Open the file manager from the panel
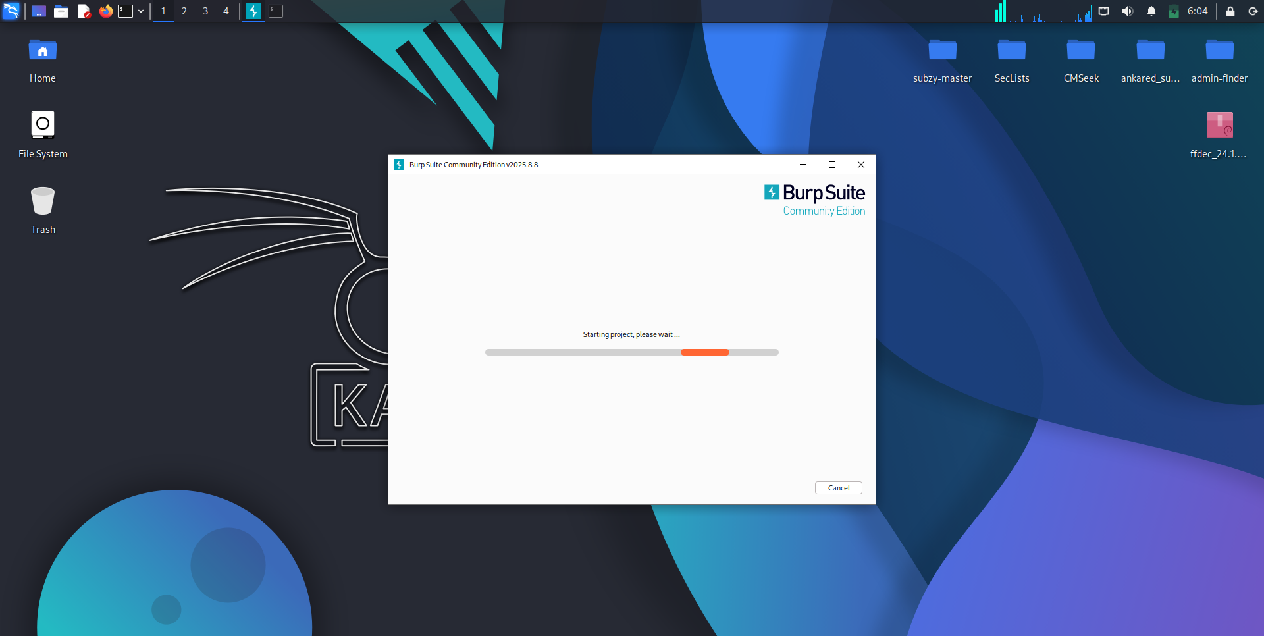 pos(61,11)
